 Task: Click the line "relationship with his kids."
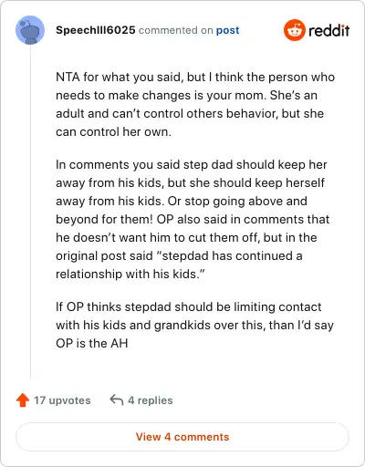130,274
